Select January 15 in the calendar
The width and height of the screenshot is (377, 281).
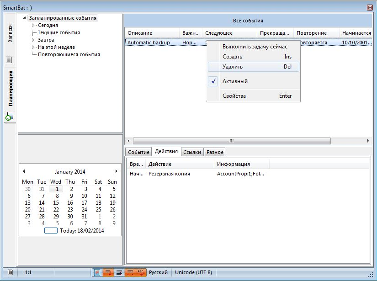click(x=56, y=203)
